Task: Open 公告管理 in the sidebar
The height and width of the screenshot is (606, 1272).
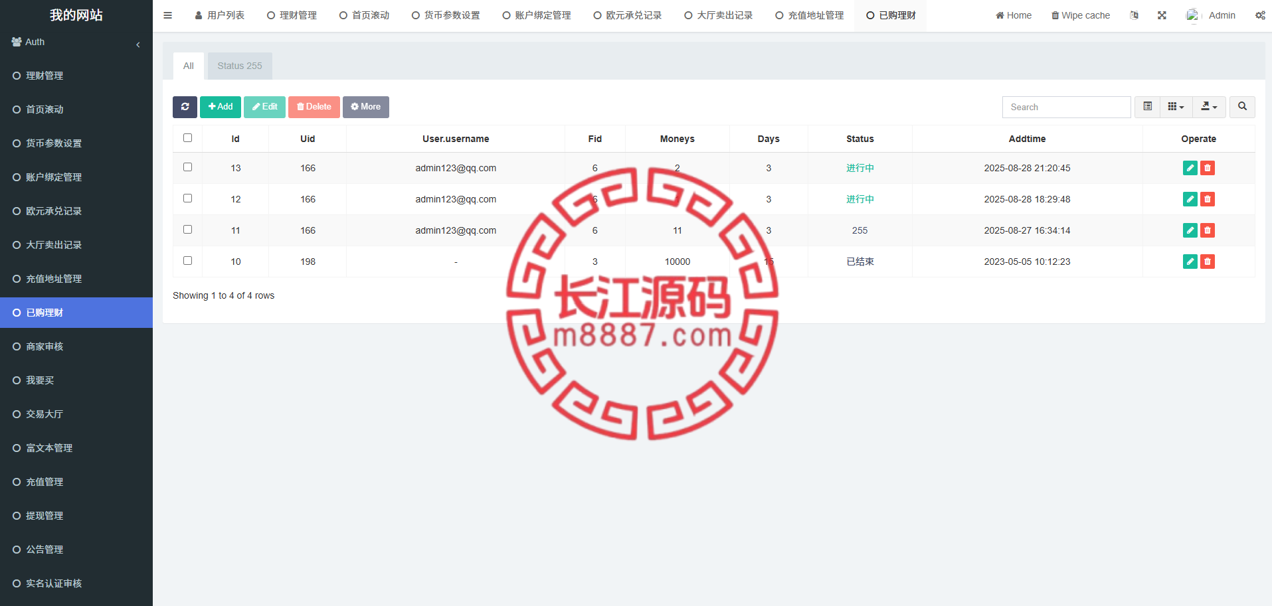Action: pyautogui.click(x=76, y=550)
